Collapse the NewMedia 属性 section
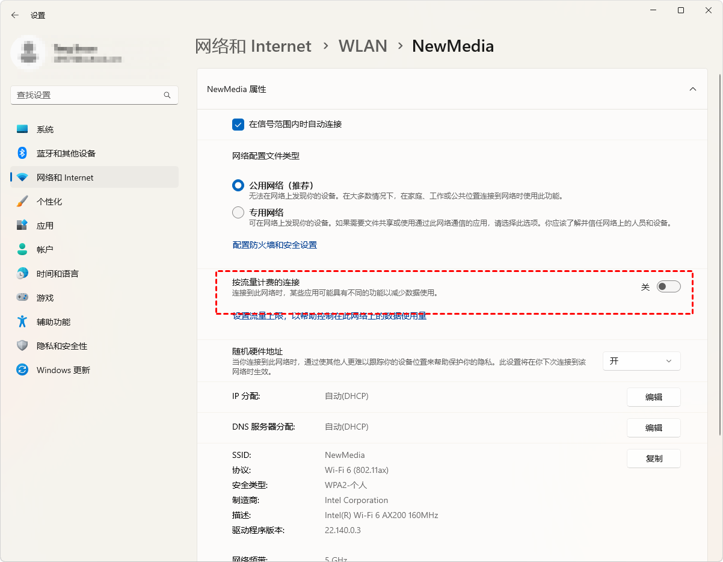Screen dimensions: 723x562 click(692, 89)
